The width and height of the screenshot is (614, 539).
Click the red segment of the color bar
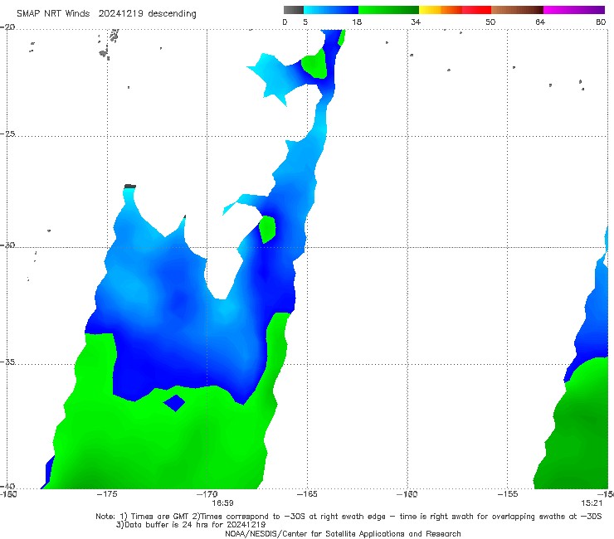(476, 10)
